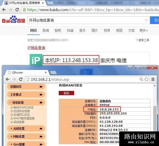Select the 重庆市 电信 location text
Image resolution: width=159 pixels, height=146 pixels.
click(113, 60)
